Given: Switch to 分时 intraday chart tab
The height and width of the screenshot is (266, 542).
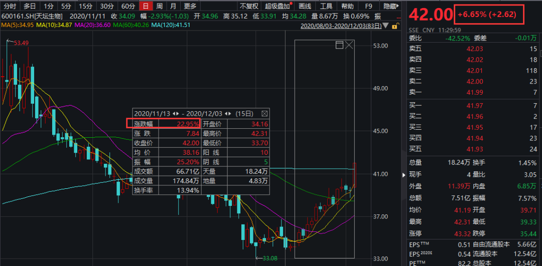Looking at the screenshot, I should click(10, 6).
